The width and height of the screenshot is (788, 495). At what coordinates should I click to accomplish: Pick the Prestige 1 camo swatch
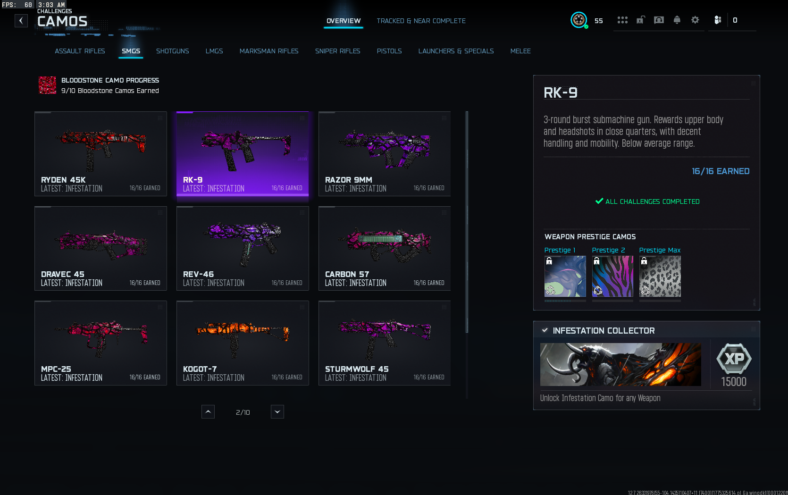(x=565, y=277)
